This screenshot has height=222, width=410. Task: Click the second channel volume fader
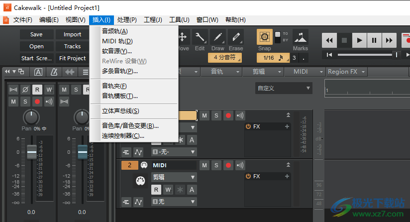(83, 152)
